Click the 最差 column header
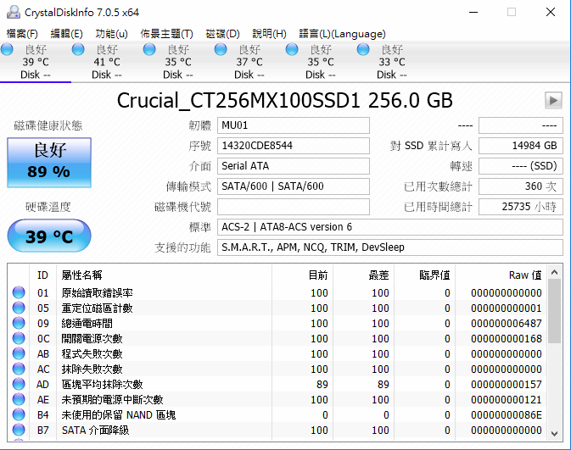This screenshot has height=450, width=571. coord(363,275)
